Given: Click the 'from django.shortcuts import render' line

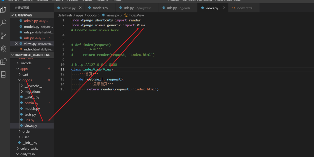Looking at the screenshot, I should [x=106, y=20].
